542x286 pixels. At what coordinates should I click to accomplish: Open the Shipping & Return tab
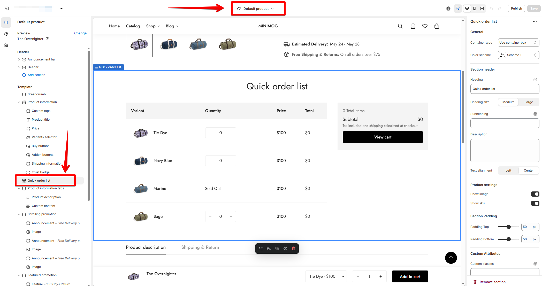(200, 247)
